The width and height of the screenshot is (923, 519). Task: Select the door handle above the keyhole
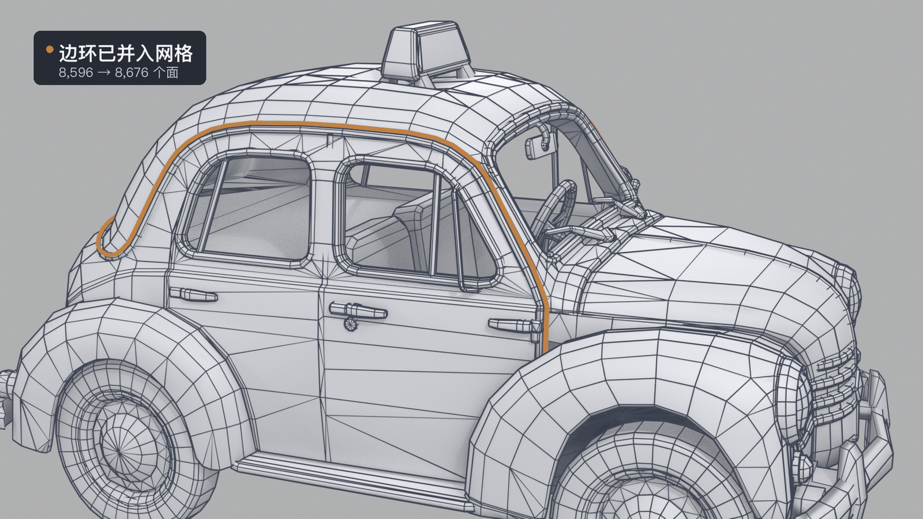click(x=358, y=310)
